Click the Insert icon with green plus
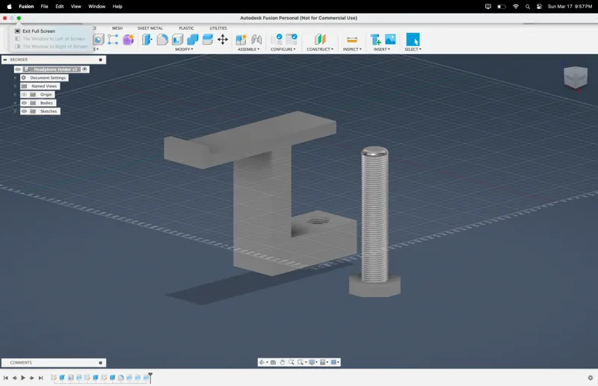The height and width of the screenshot is (386, 598). [376, 40]
